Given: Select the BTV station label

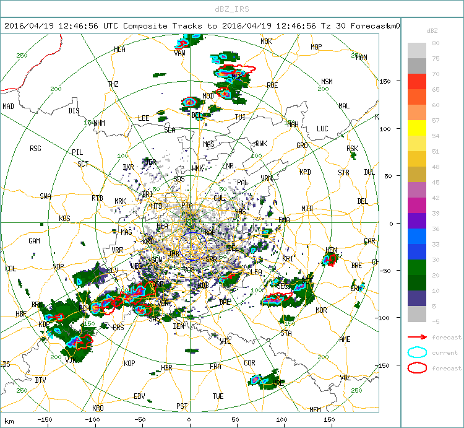Looking at the screenshot, I should [x=41, y=380].
